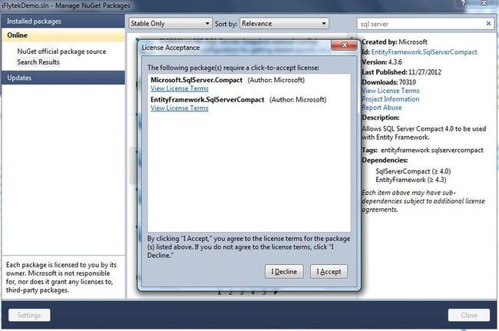
Task: Click the I Decline button
Action: click(x=284, y=272)
